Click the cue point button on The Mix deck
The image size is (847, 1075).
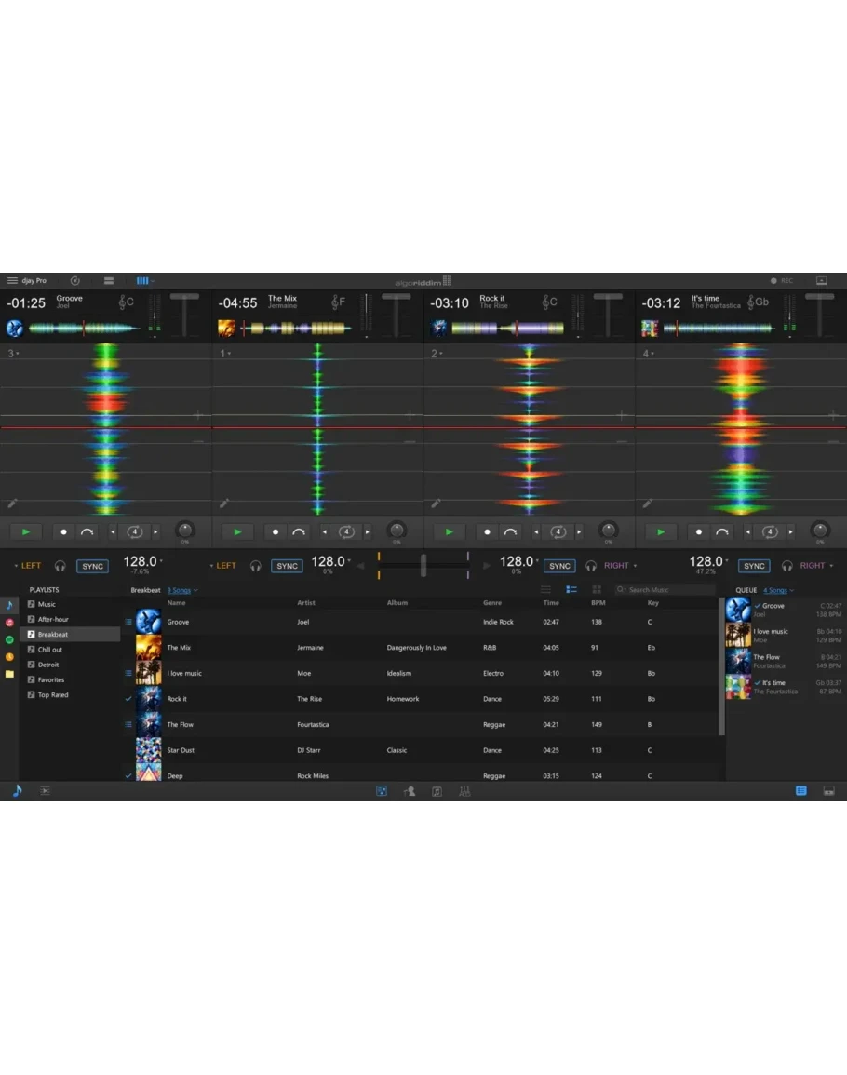(276, 532)
